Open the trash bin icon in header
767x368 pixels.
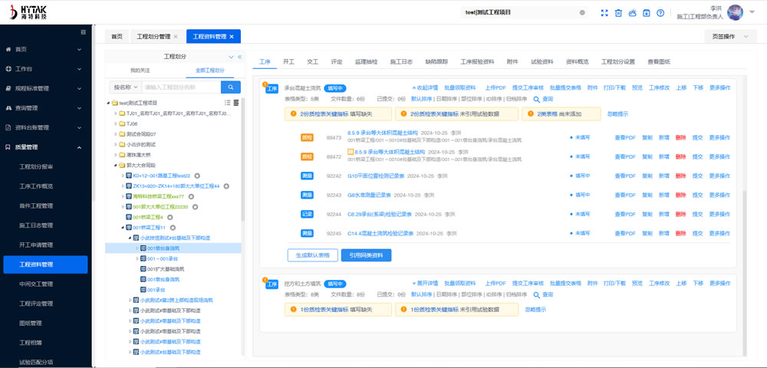tap(618, 13)
